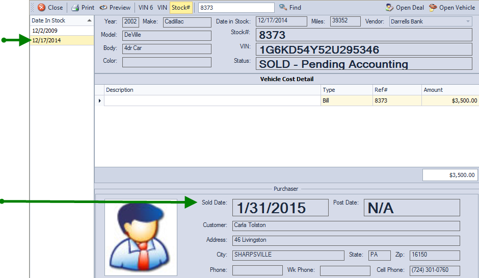The image size is (479, 278).
Task: Click the Post Date field N/A
Action: (412, 208)
